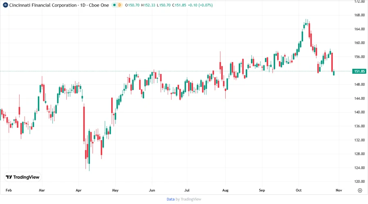Click the low value L150.70

164,5
